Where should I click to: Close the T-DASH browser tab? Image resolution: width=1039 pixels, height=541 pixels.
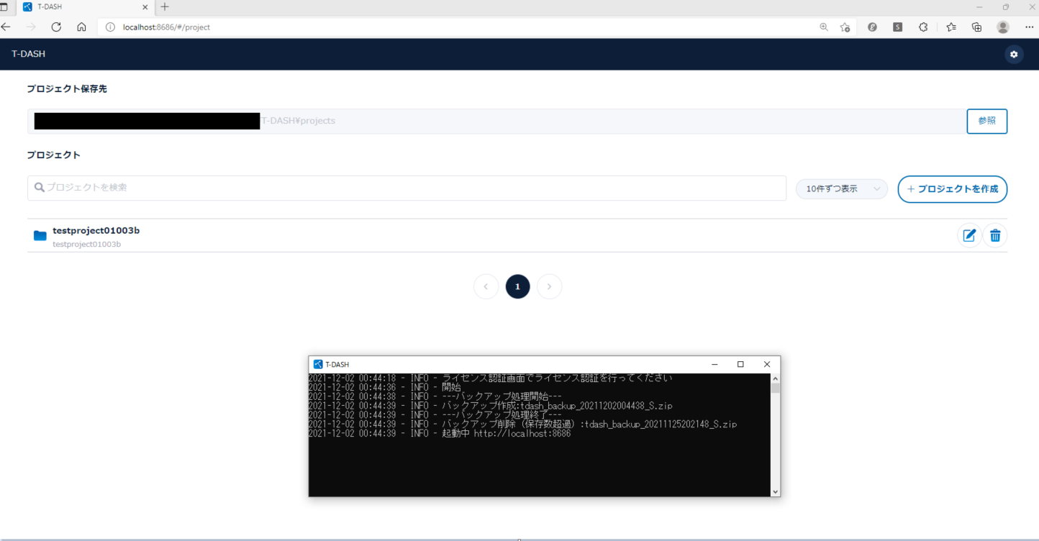[x=145, y=7]
